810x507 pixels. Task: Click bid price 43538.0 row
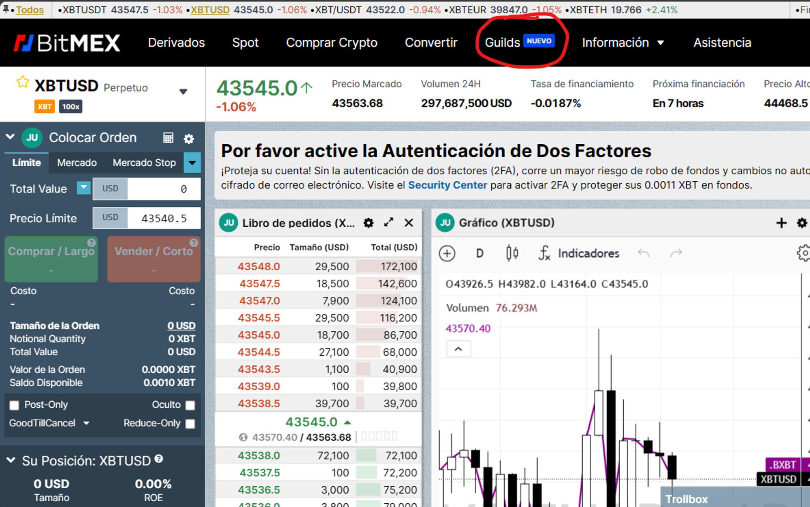pyautogui.click(x=318, y=456)
